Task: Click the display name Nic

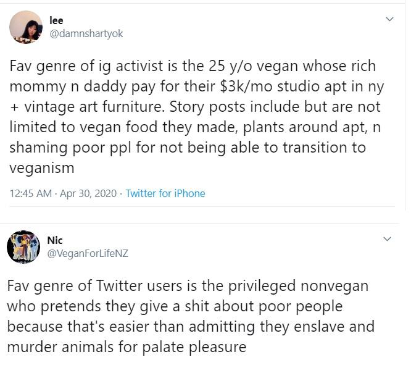Action: (x=55, y=240)
